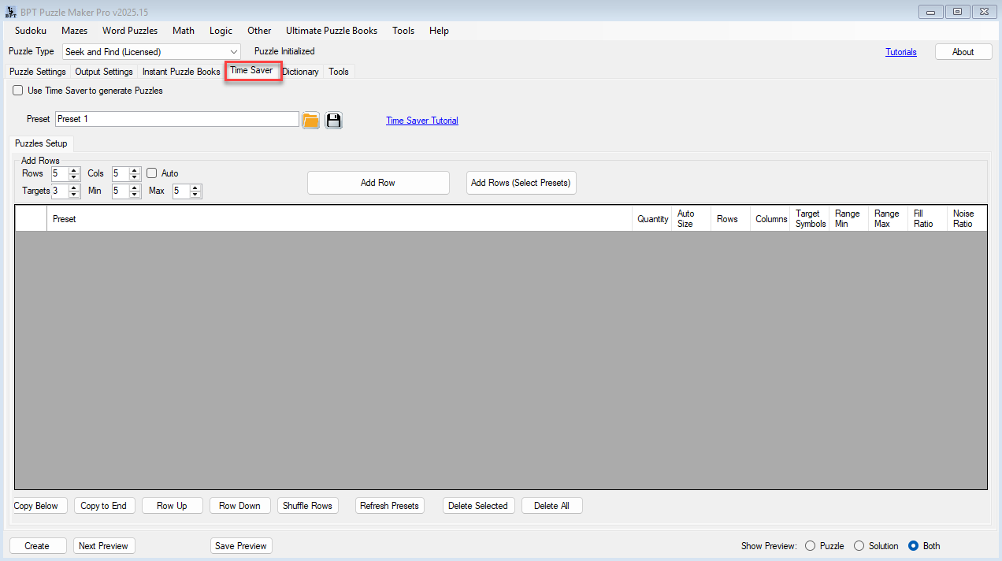Enable Use Time Saver to generate Puzzles
The height and width of the screenshot is (561, 1002).
point(18,91)
